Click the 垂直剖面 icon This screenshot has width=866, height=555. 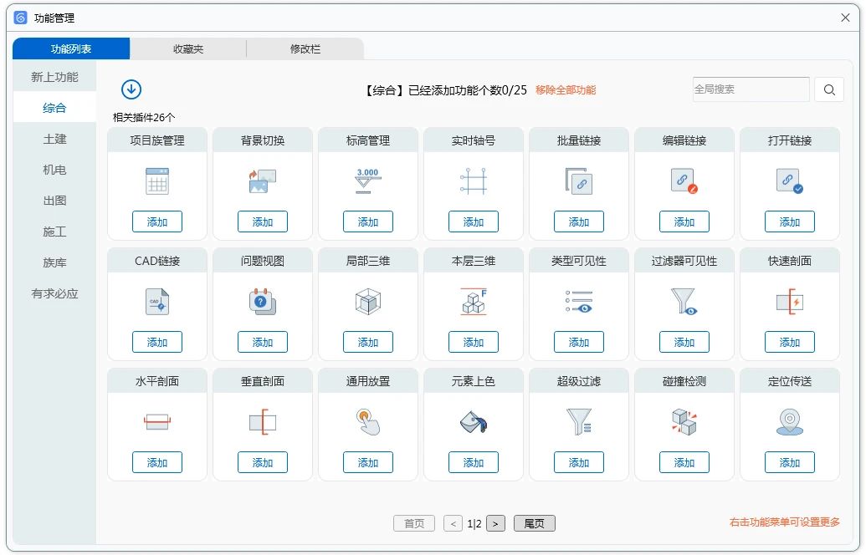263,422
